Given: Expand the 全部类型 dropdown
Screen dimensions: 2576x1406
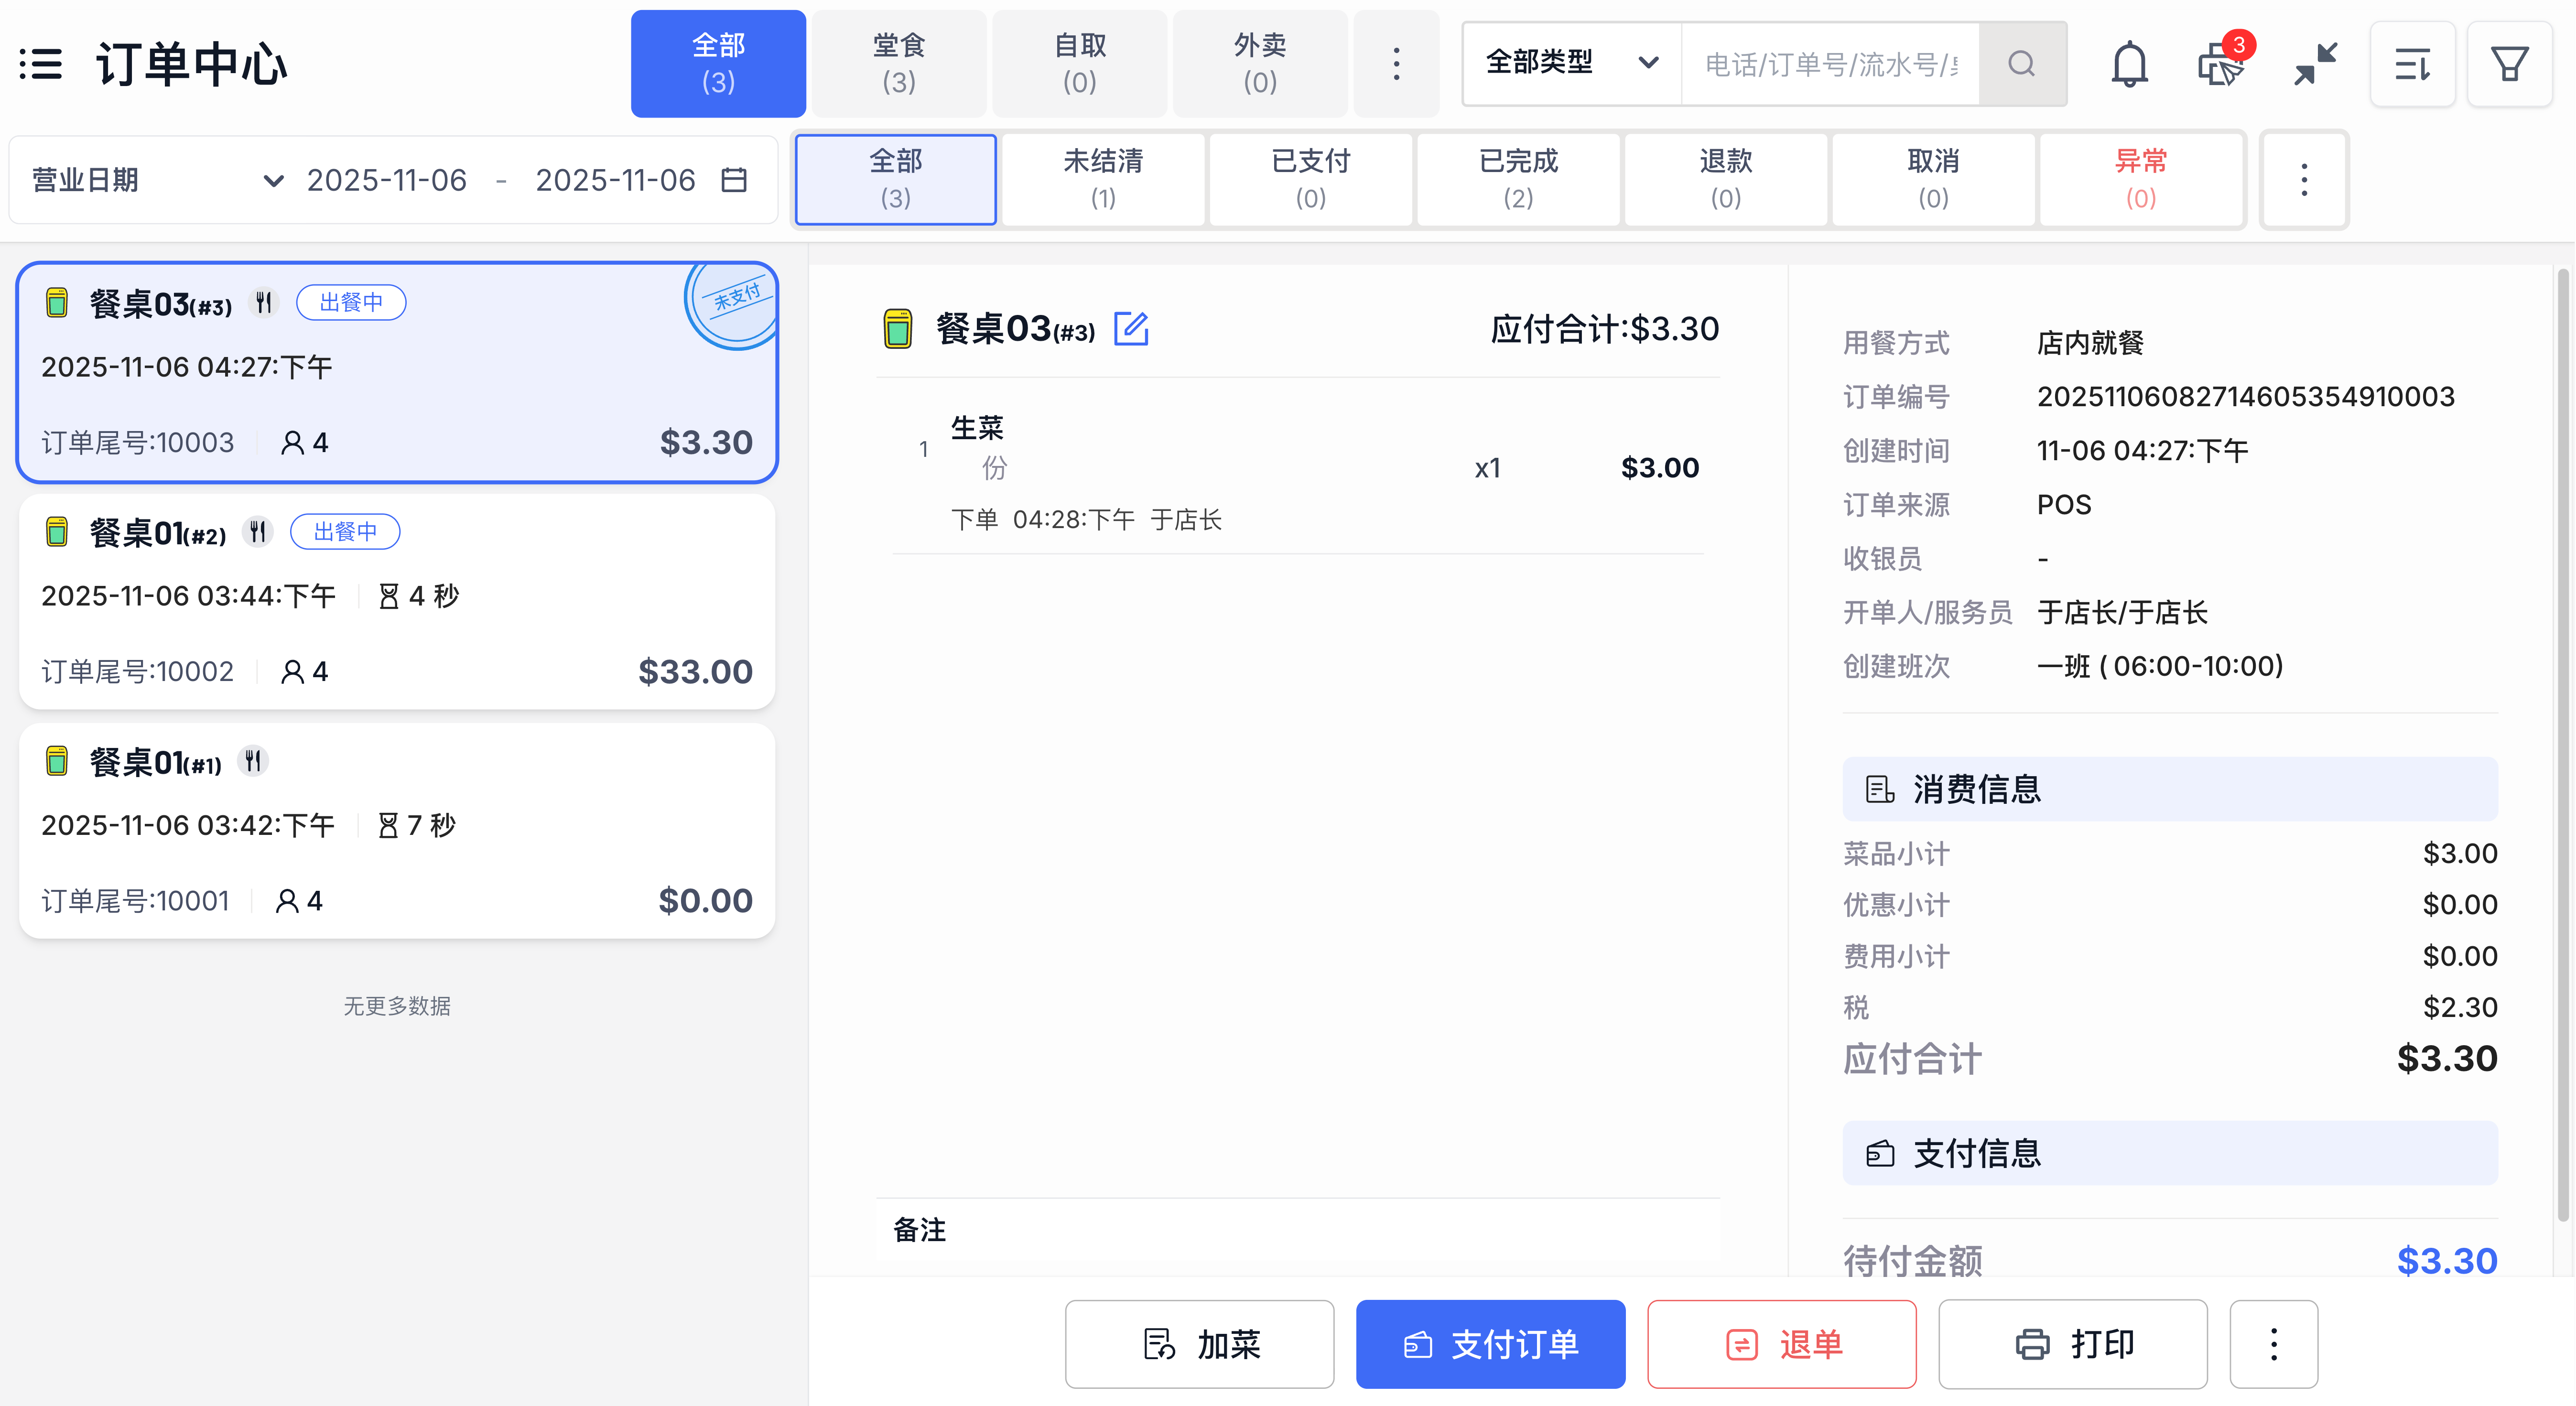Looking at the screenshot, I should pyautogui.click(x=1571, y=63).
